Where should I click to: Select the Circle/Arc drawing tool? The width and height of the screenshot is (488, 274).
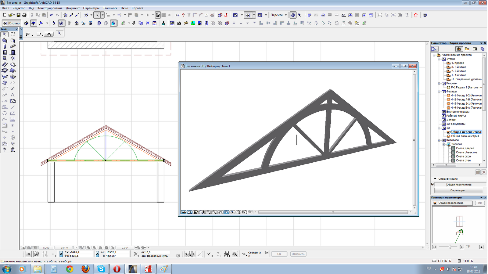[5, 113]
